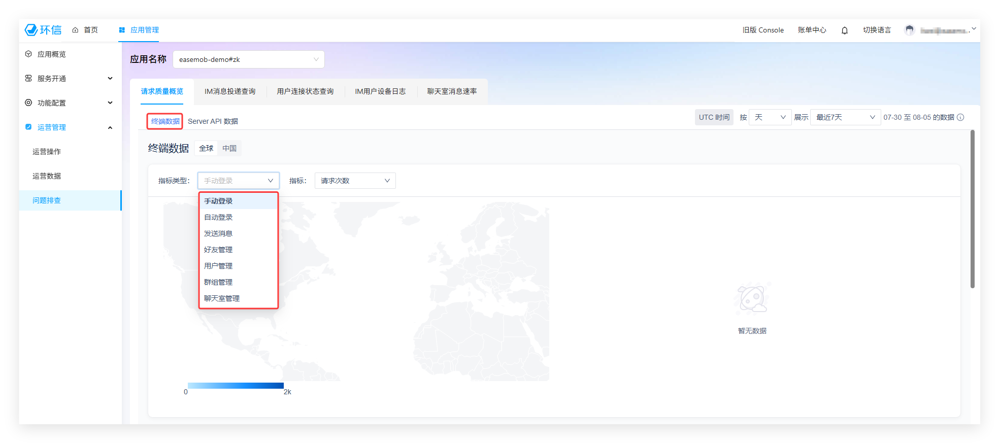Click the 应用概览 sidebar icon

click(x=28, y=54)
